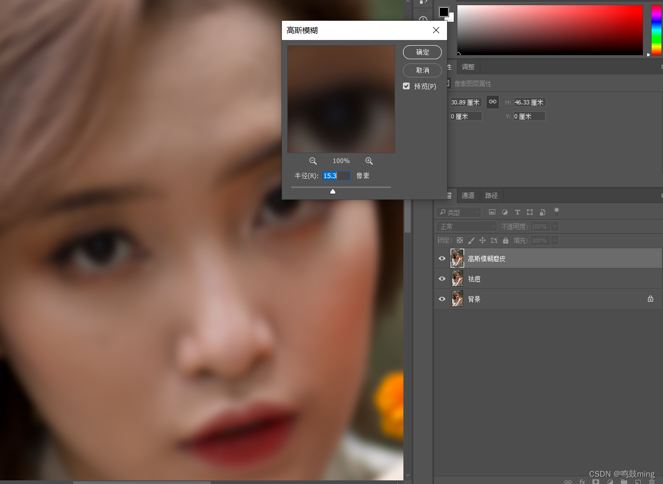Click the height field 46.33 厘米

(530, 102)
